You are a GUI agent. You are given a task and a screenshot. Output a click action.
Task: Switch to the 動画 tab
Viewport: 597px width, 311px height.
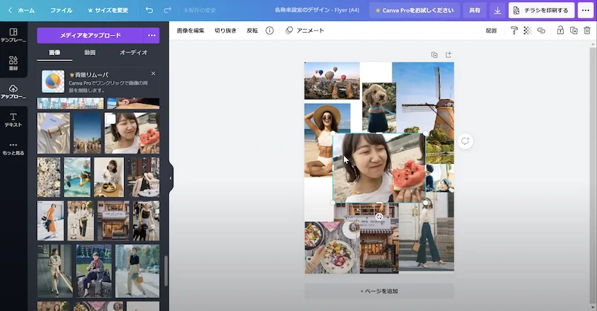click(x=90, y=53)
